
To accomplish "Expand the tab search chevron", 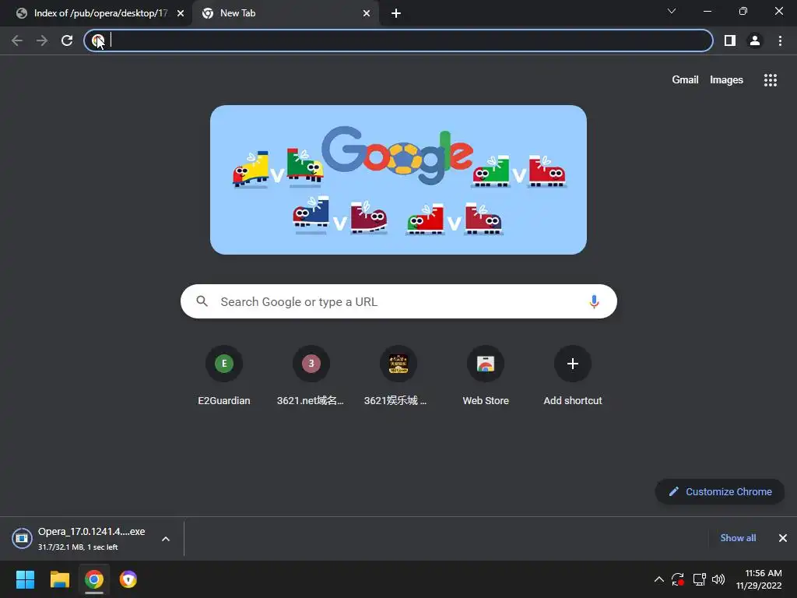I will coord(672,11).
